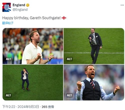Image resolution: width=125 pixels, height=110 pixels.
Task: Open the white polo shirt celebration photo
Action: 33,46
